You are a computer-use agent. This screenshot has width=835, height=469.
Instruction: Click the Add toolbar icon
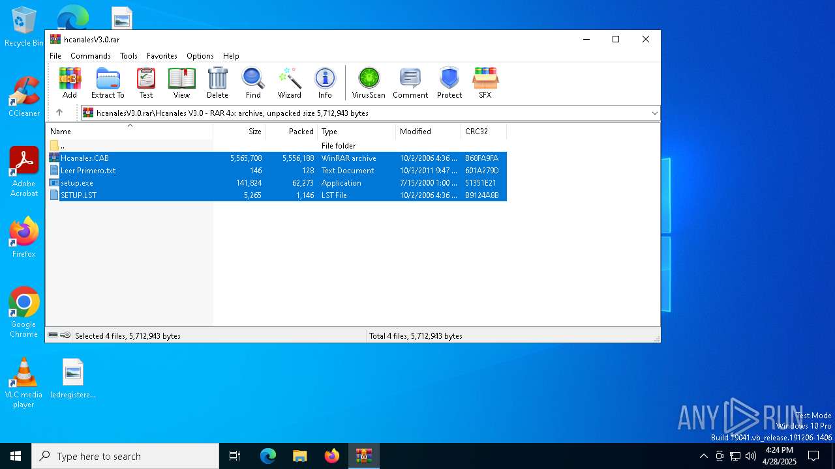coord(70,83)
